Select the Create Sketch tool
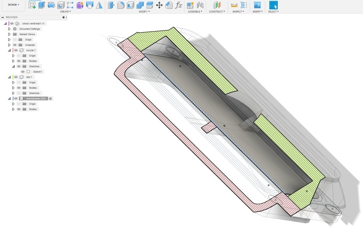363x232 pixels. [32, 5]
